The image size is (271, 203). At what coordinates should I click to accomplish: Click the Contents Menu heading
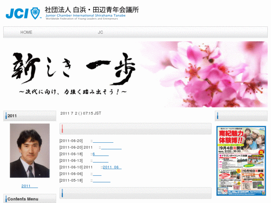30,199
